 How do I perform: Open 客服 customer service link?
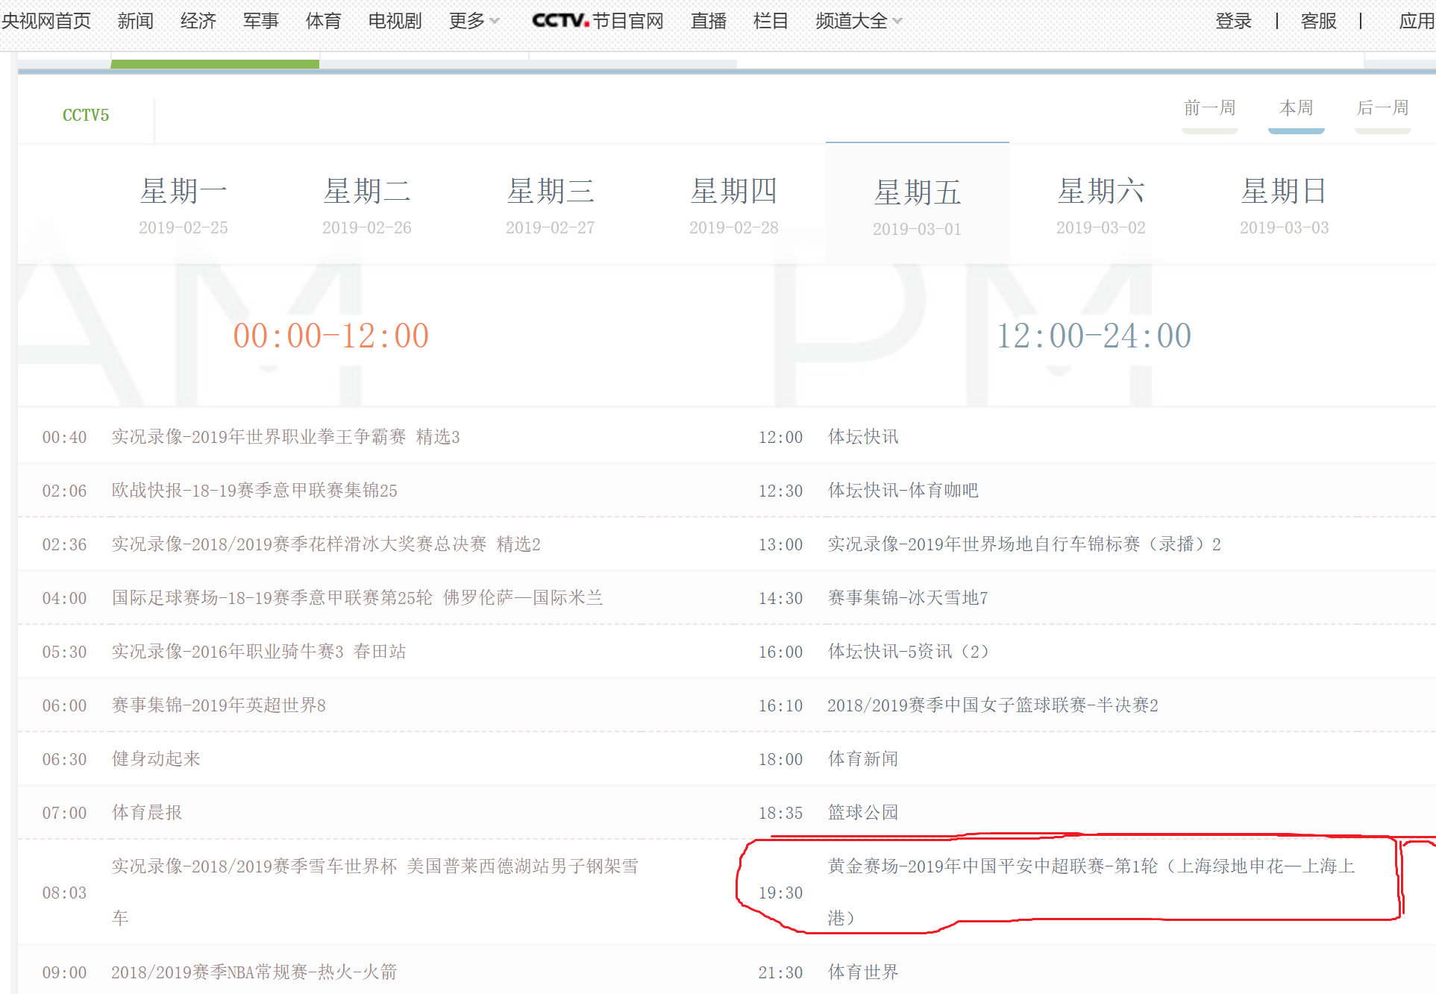pyautogui.click(x=1319, y=21)
